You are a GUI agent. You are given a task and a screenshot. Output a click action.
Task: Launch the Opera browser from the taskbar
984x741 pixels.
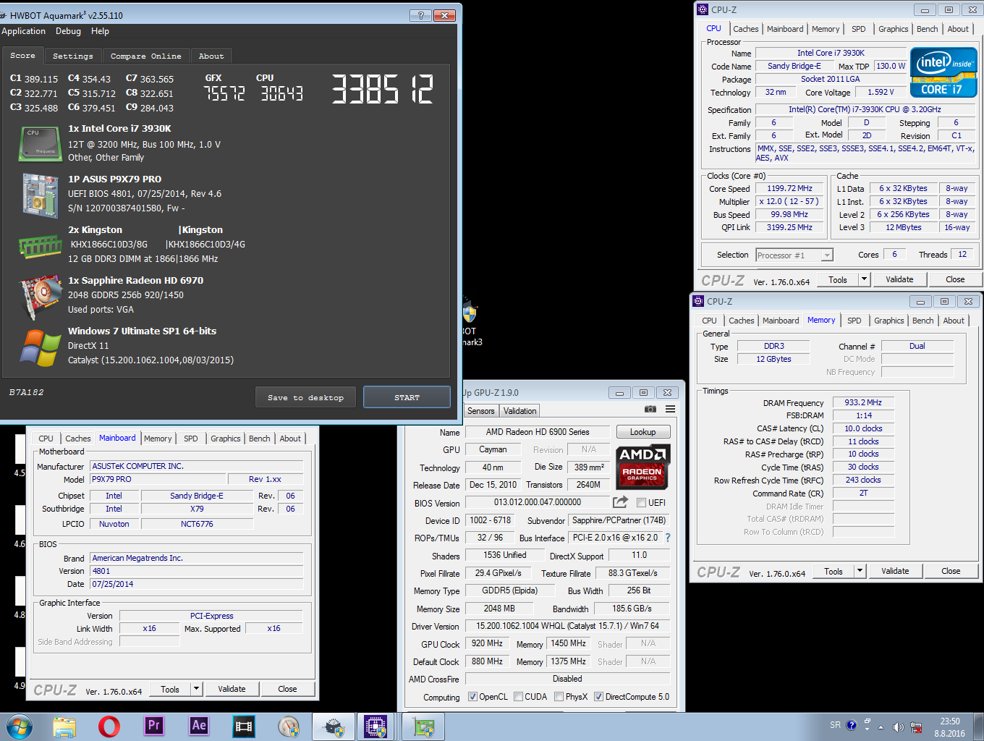pos(109,727)
